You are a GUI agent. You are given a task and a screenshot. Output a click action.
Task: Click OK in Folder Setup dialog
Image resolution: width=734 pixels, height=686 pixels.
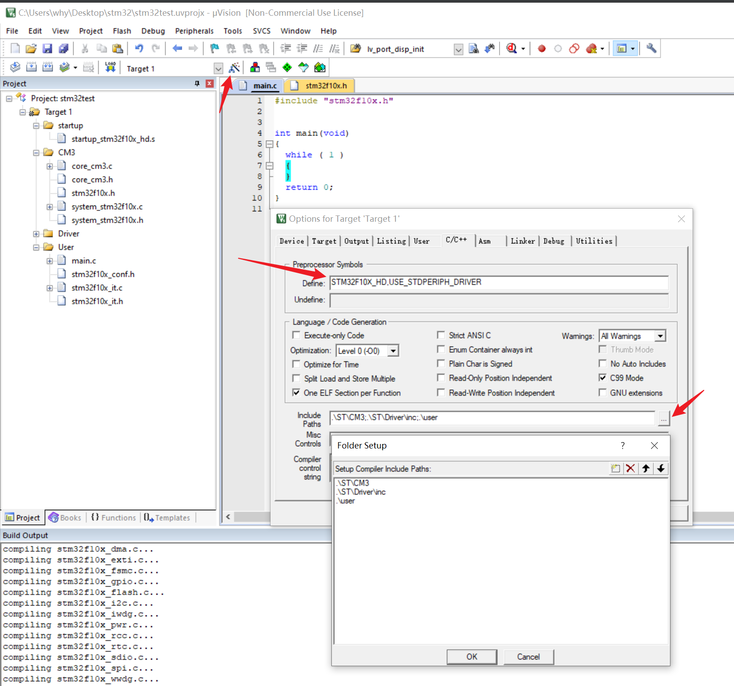[472, 657]
